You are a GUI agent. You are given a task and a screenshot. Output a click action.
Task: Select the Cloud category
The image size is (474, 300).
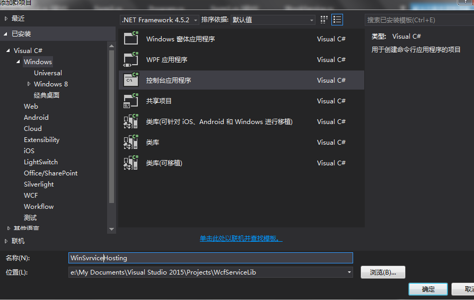point(33,129)
